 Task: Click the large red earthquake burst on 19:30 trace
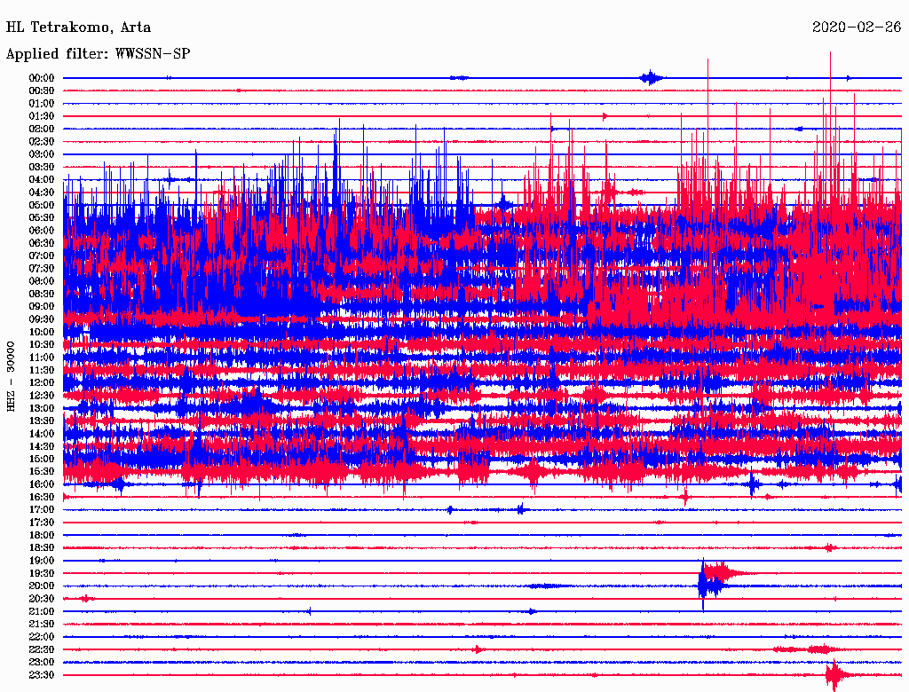[723, 572]
